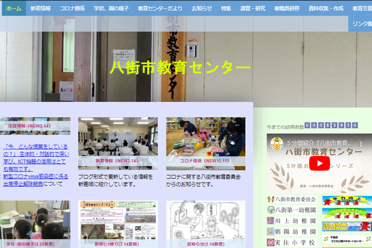Click the text コロナに関する八街市教育委員会

[203, 177]
